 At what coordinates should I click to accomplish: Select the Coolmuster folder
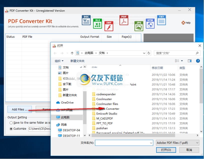tap(104, 99)
